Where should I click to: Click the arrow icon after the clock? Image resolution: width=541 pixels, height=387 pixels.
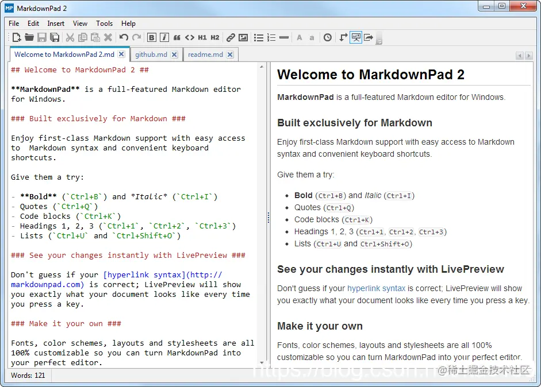tap(343, 37)
